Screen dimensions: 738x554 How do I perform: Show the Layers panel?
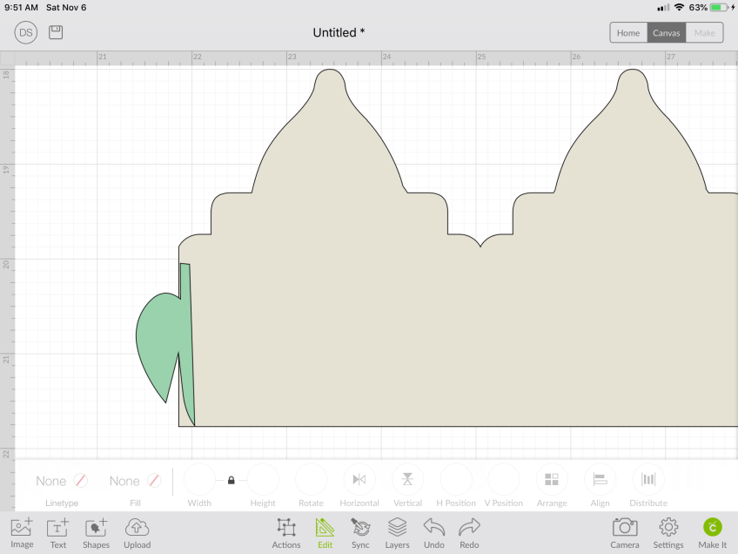click(x=397, y=531)
